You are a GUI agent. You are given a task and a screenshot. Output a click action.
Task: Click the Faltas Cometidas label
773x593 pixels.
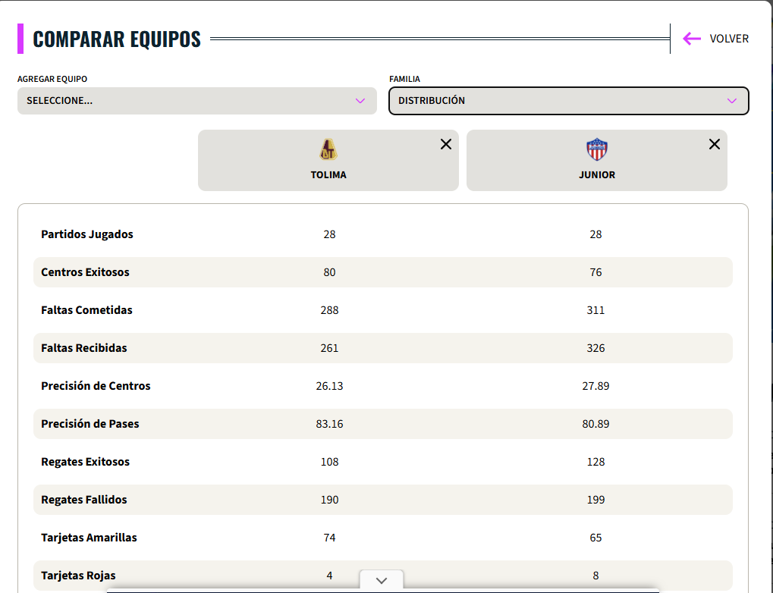coord(86,310)
